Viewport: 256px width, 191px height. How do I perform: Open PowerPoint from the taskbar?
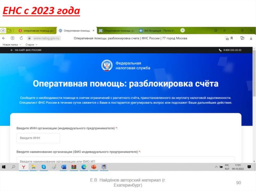click(x=94, y=167)
